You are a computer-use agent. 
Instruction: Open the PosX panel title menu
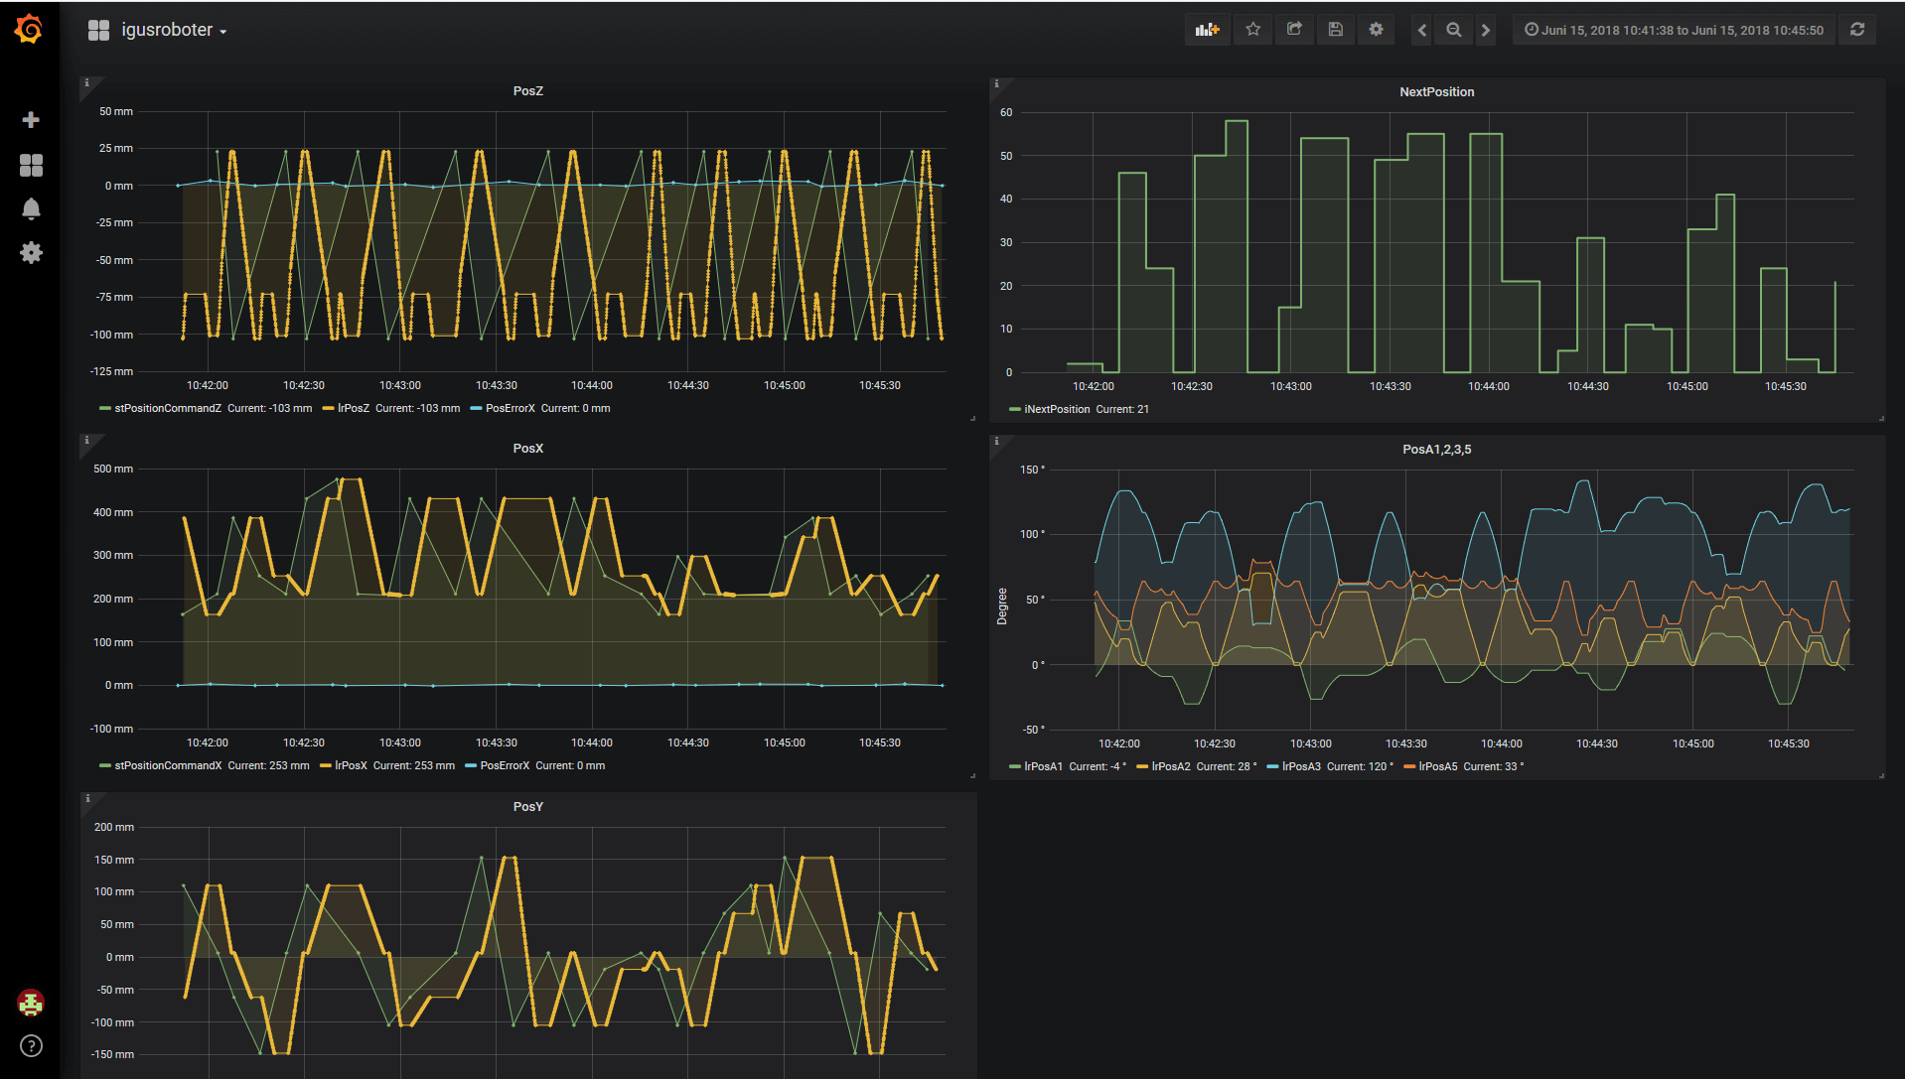coord(527,448)
